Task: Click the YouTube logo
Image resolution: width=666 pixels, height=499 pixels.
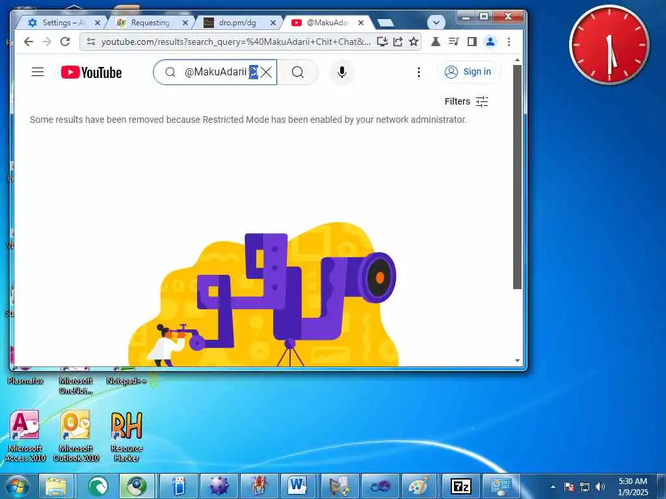Action: click(91, 72)
